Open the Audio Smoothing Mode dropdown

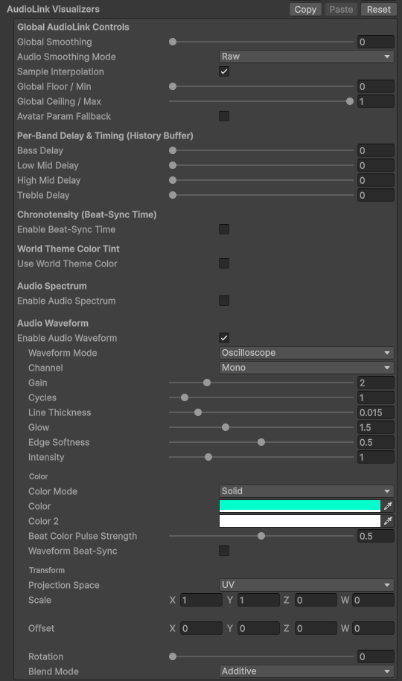307,57
